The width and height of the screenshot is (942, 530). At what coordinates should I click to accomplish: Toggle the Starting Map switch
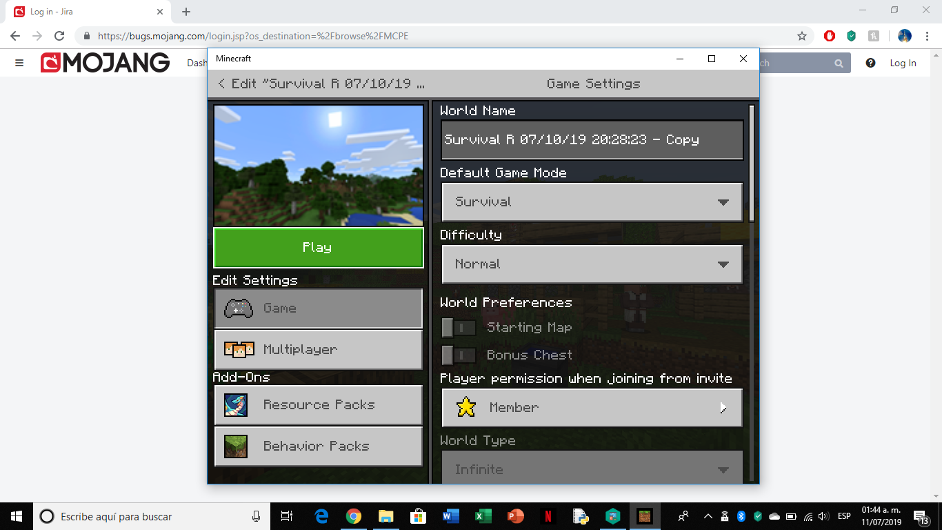(x=459, y=327)
